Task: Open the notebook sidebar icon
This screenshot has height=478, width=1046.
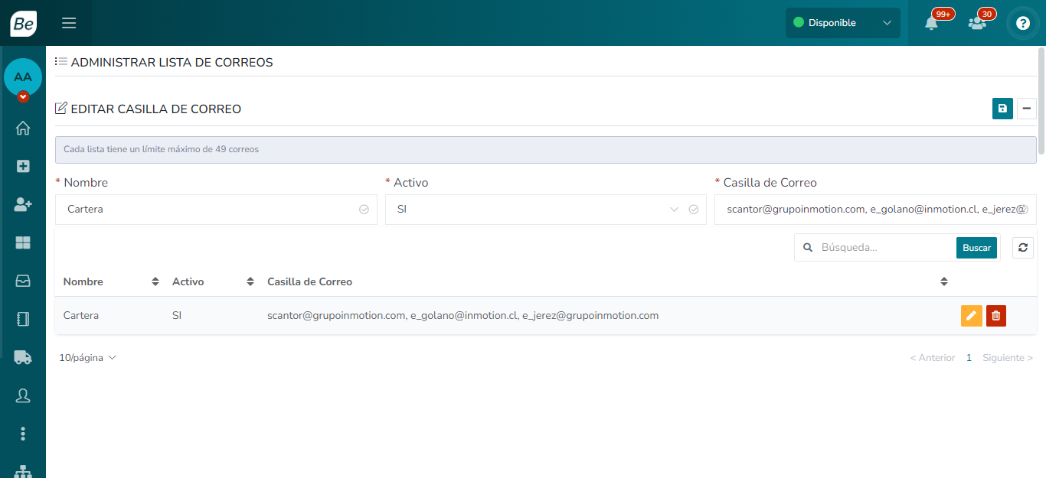Action: [x=23, y=319]
